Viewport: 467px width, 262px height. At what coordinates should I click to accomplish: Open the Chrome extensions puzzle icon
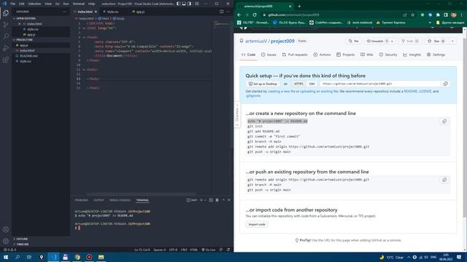coord(438,15)
